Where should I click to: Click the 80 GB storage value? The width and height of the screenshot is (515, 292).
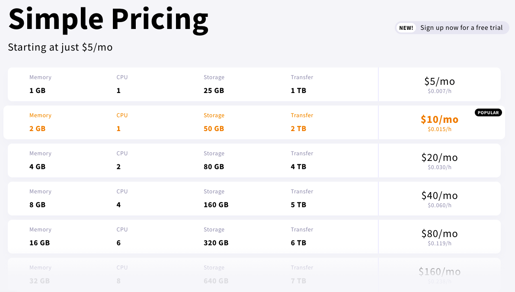tap(214, 167)
